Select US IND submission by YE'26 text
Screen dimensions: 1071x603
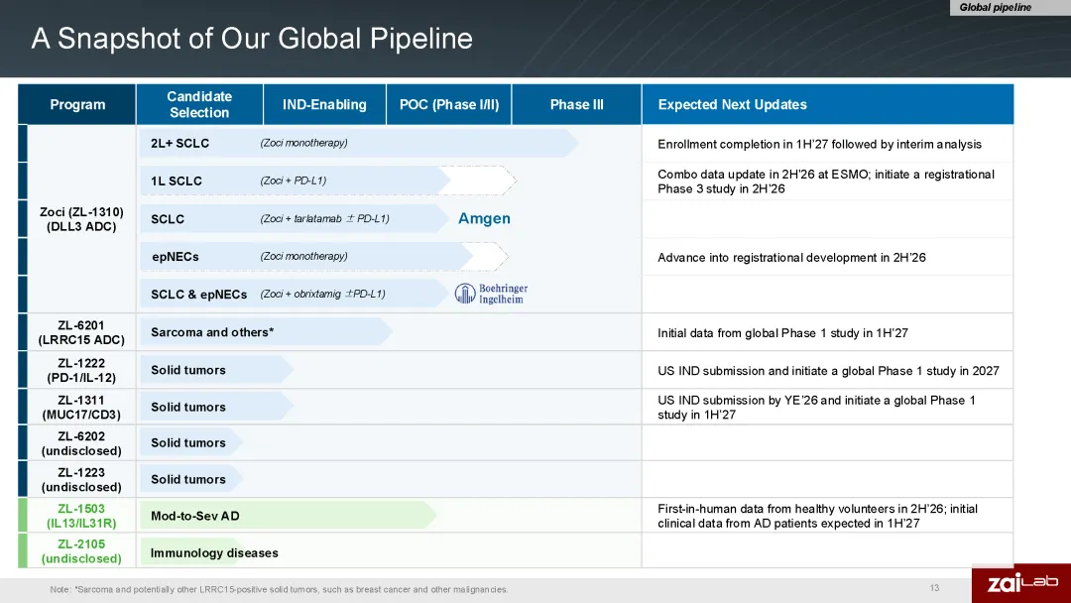[816, 407]
